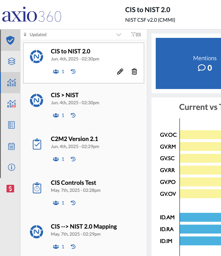The width and height of the screenshot is (221, 256).
Task: Click the NIST icon of CIS to NIST 2.0
Action: click(x=36, y=57)
